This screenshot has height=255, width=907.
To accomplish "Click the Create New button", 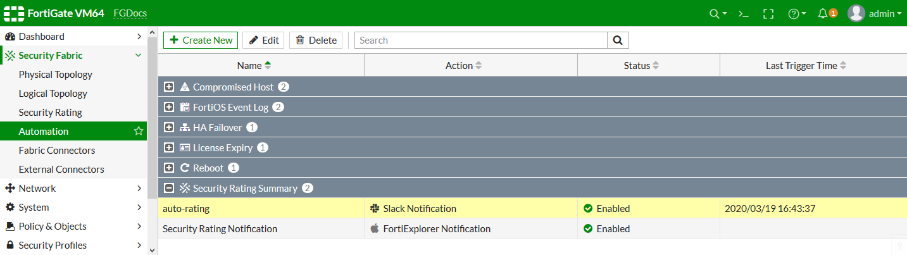I will [x=201, y=40].
